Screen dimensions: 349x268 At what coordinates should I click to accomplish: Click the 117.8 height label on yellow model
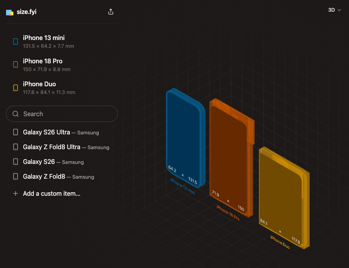(x=296, y=240)
